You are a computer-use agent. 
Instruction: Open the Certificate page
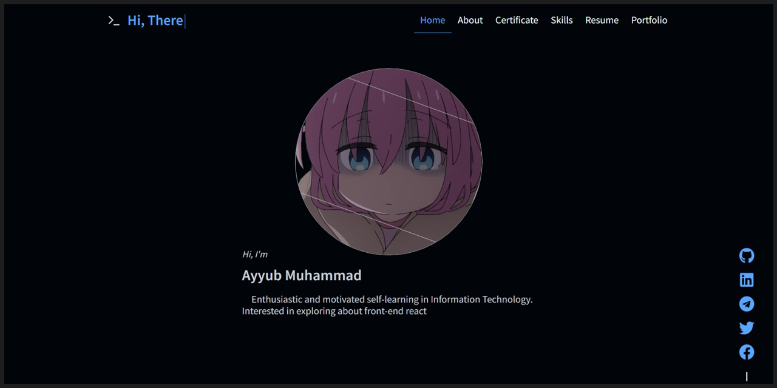(x=517, y=20)
